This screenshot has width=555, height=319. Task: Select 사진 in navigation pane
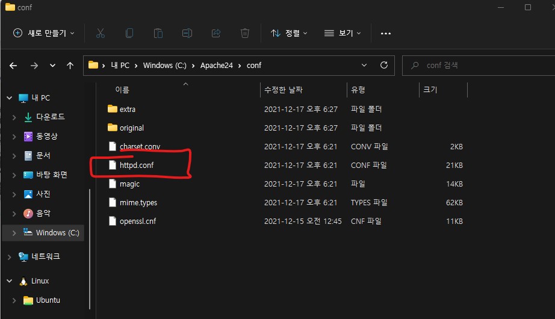[43, 194]
